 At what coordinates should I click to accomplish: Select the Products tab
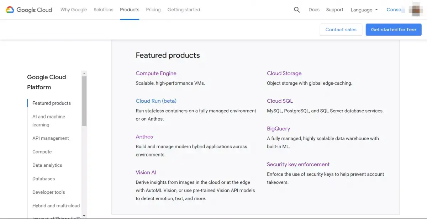130,10
